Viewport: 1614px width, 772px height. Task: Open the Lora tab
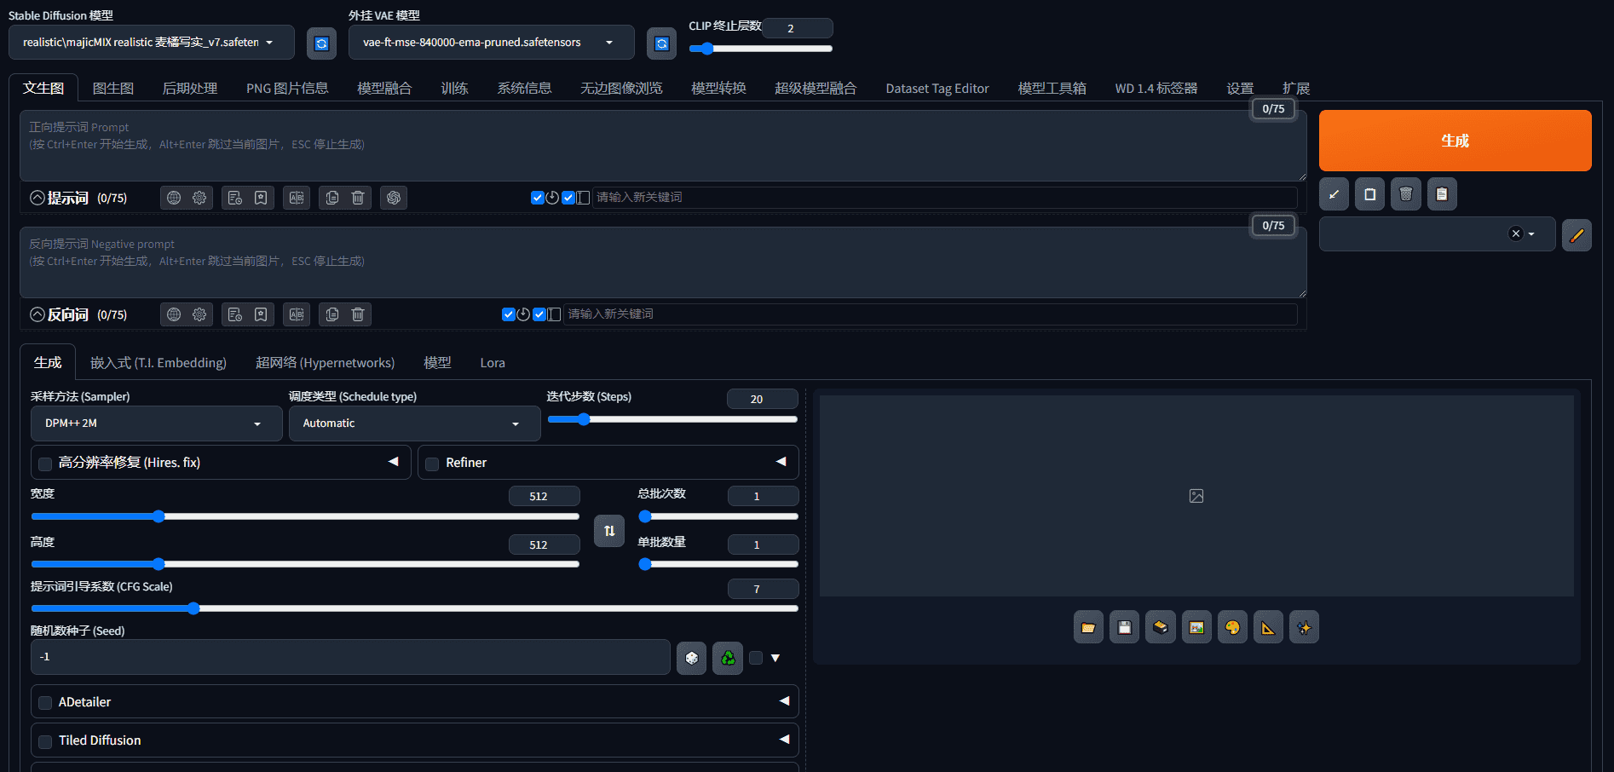(x=493, y=363)
